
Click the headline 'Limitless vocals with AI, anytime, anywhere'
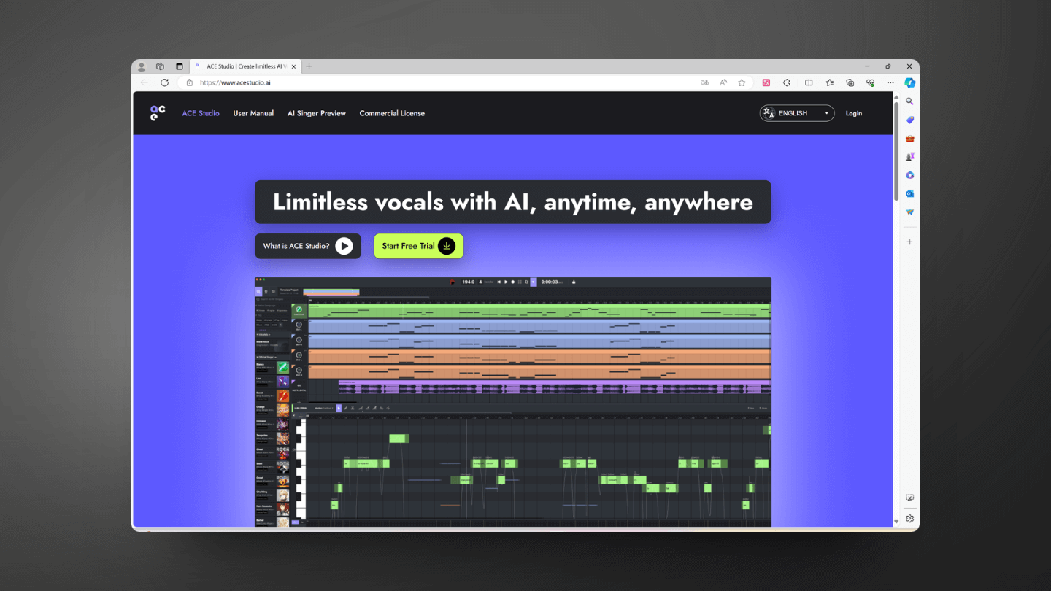(513, 202)
